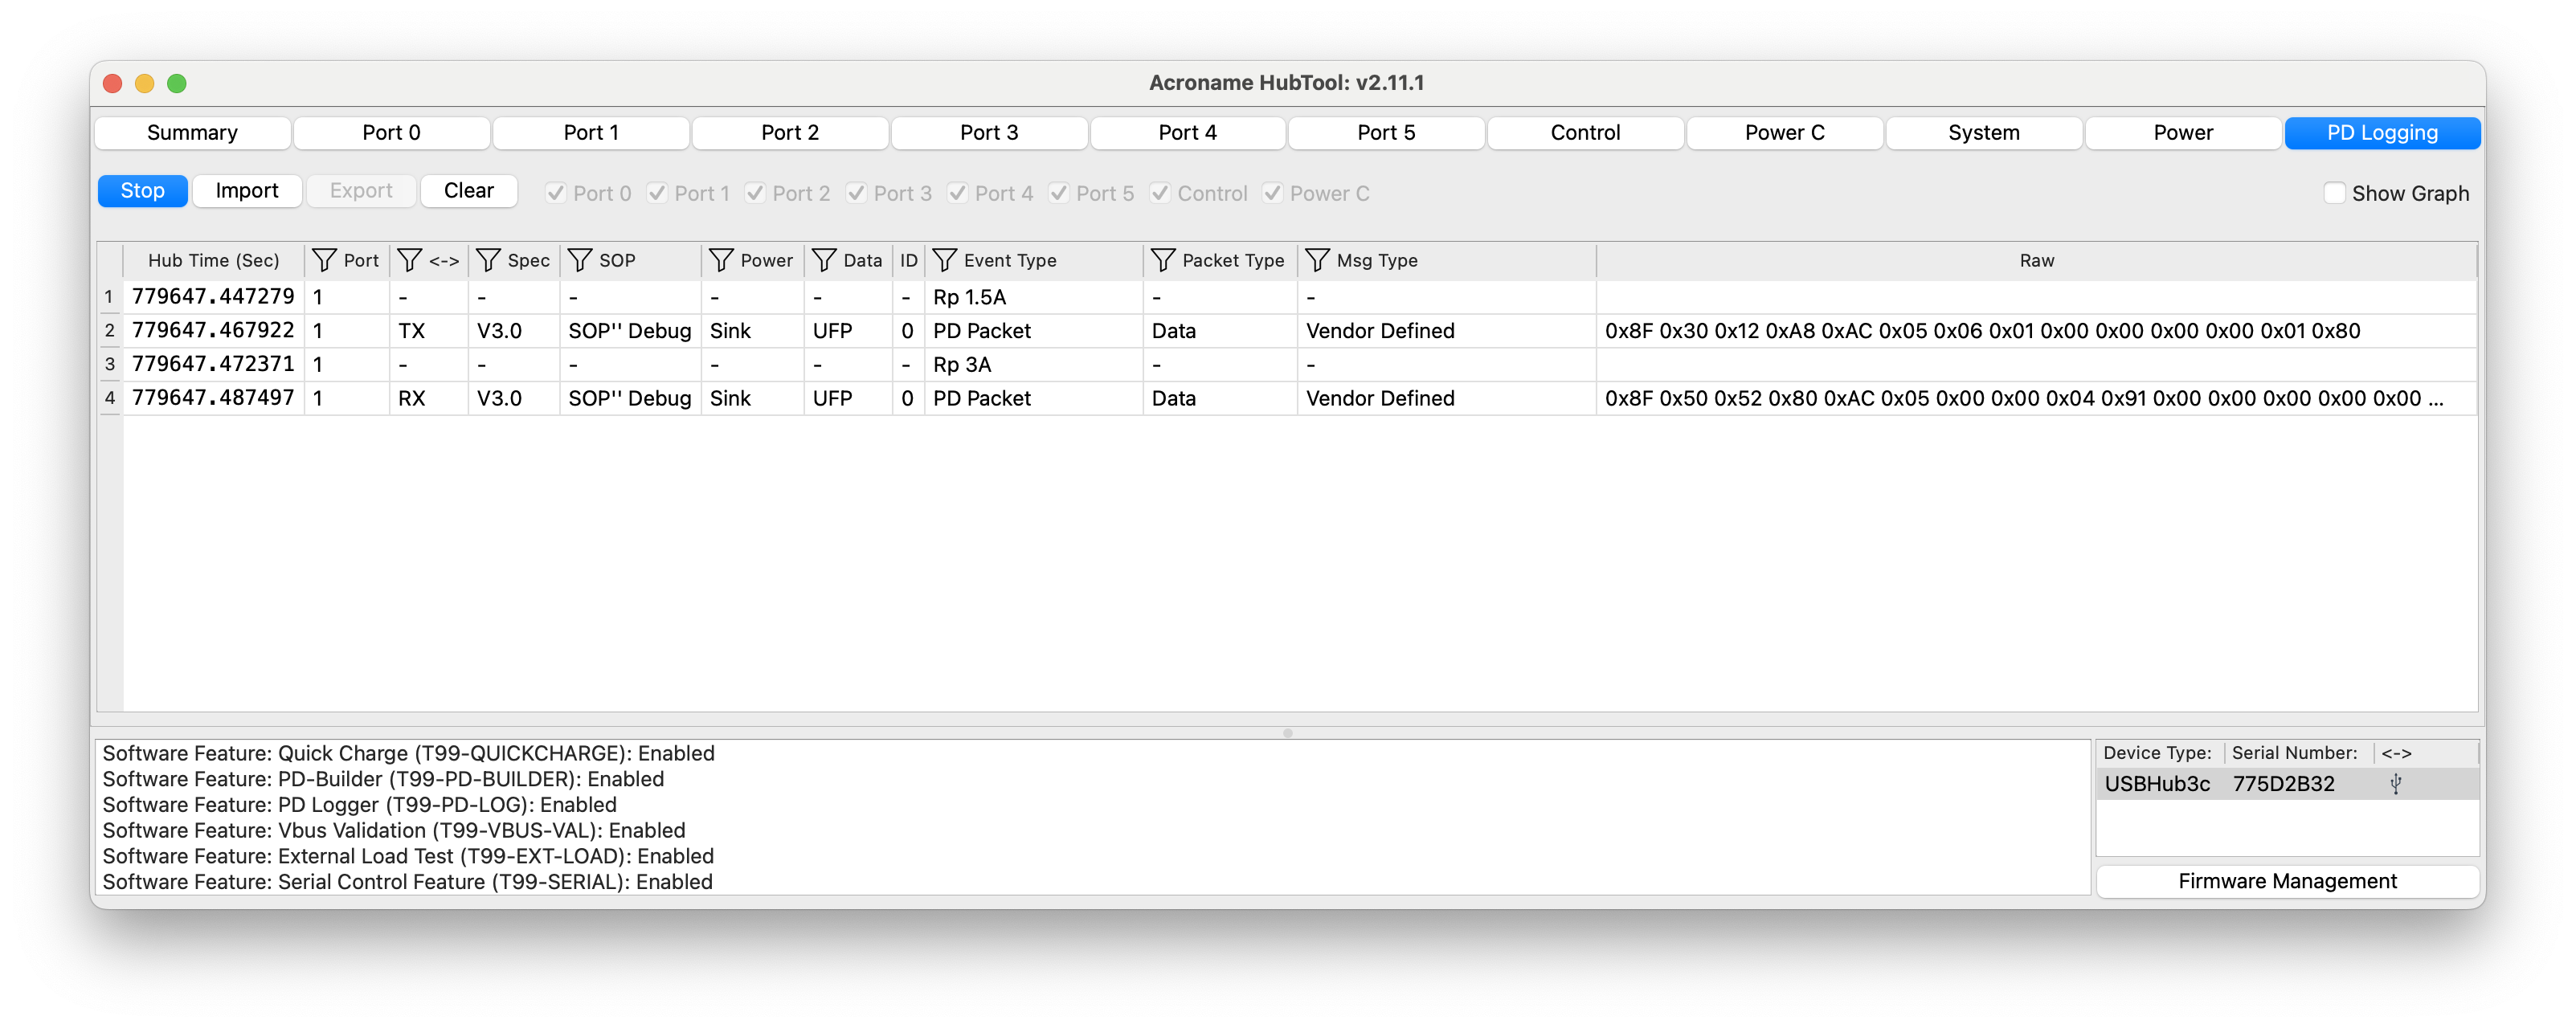Select the System tab
The image size is (2576, 1028).
[x=1984, y=133]
